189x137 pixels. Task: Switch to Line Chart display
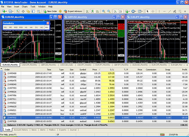tap(98, 11)
